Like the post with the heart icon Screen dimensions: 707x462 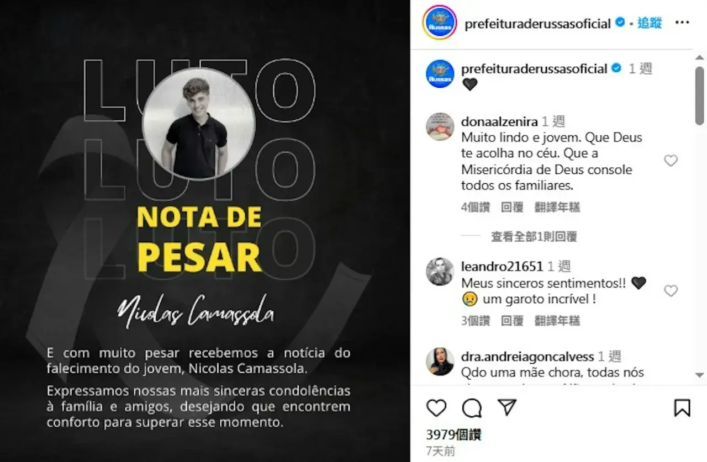pyautogui.click(x=436, y=408)
